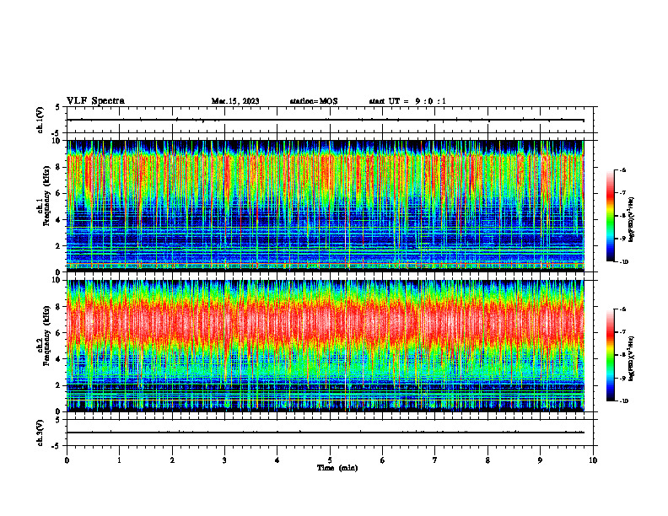Click the "start UT = 9:0:1" header text
Image resolution: width=668 pixels, height=516 pixels.
point(407,101)
